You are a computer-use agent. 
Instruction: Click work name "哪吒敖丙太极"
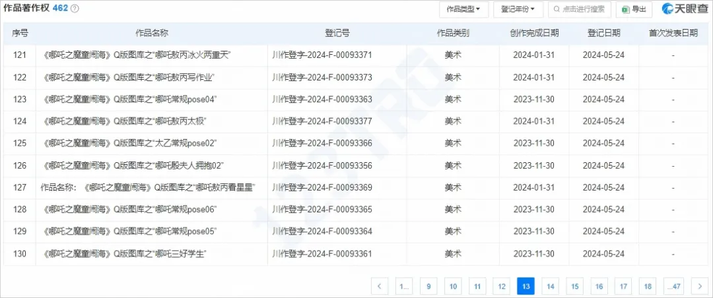coord(125,121)
